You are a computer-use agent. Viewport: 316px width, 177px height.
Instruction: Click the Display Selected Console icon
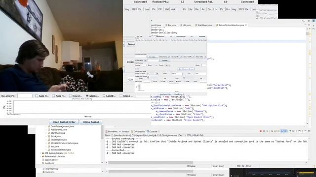(x=293, y=131)
